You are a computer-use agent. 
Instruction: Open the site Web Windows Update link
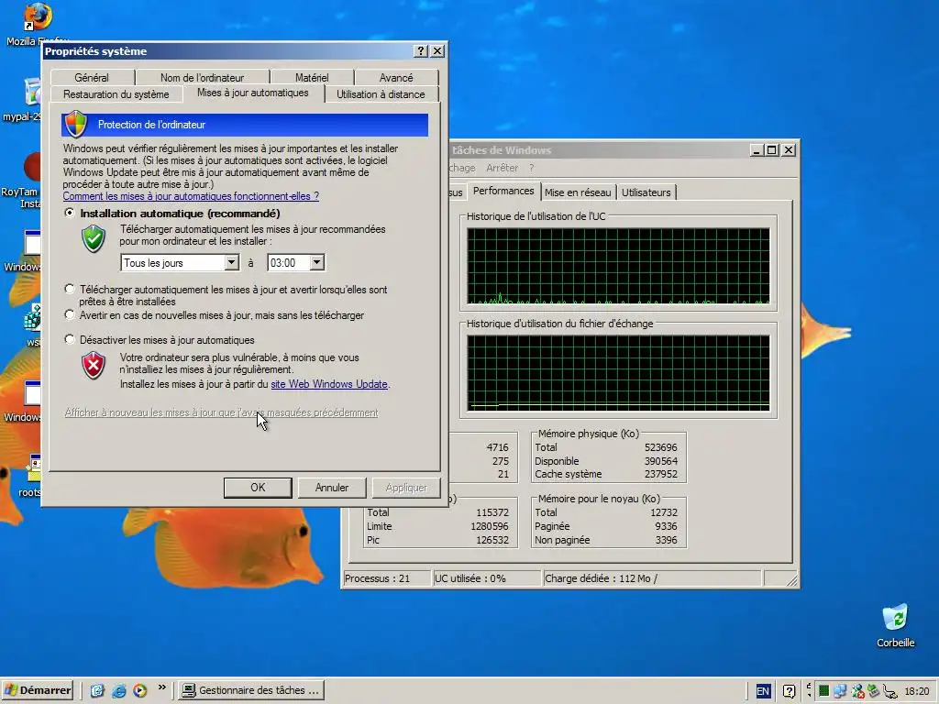(329, 384)
